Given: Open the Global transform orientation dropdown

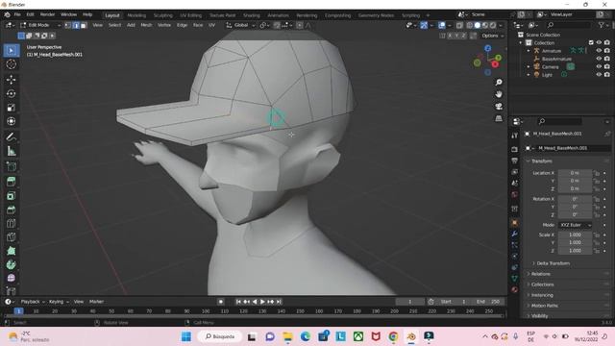Looking at the screenshot, I should pos(241,25).
